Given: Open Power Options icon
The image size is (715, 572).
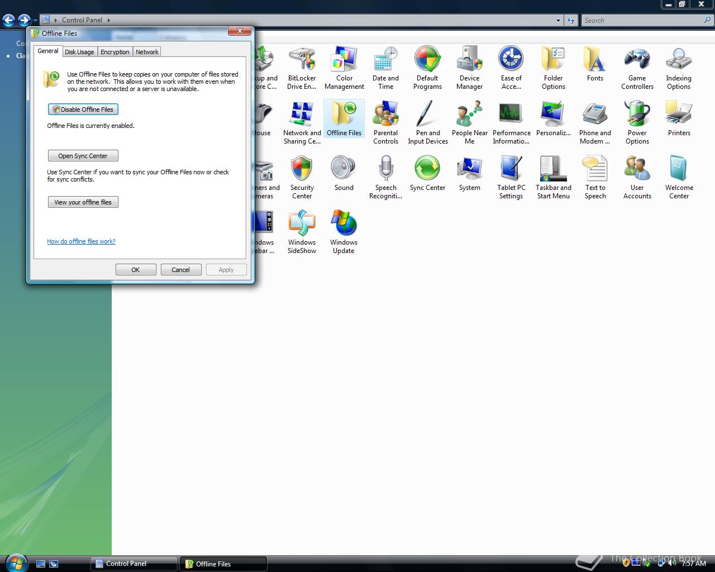Looking at the screenshot, I should [637, 122].
